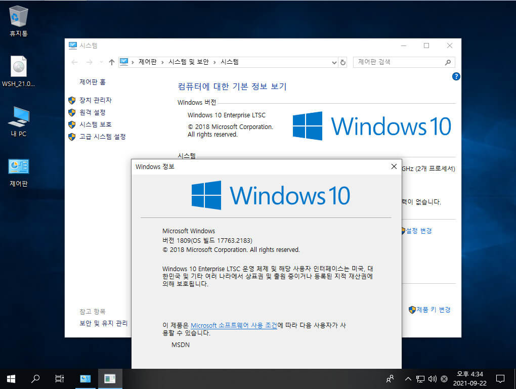This screenshot has width=516, height=389.
Task: Click the 시스템 및 보안 breadcrumb
Action: [x=189, y=62]
